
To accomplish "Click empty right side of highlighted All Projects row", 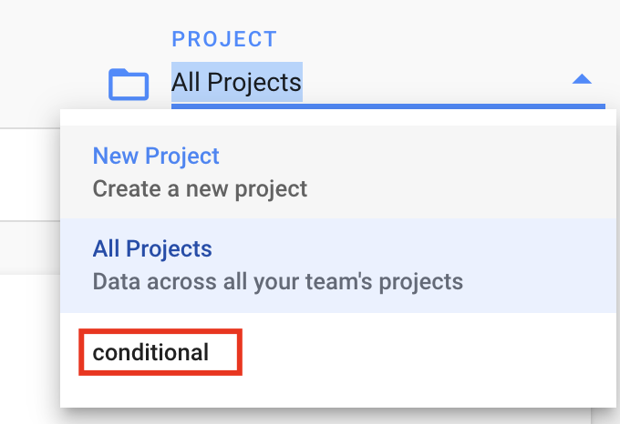I will coord(538,265).
